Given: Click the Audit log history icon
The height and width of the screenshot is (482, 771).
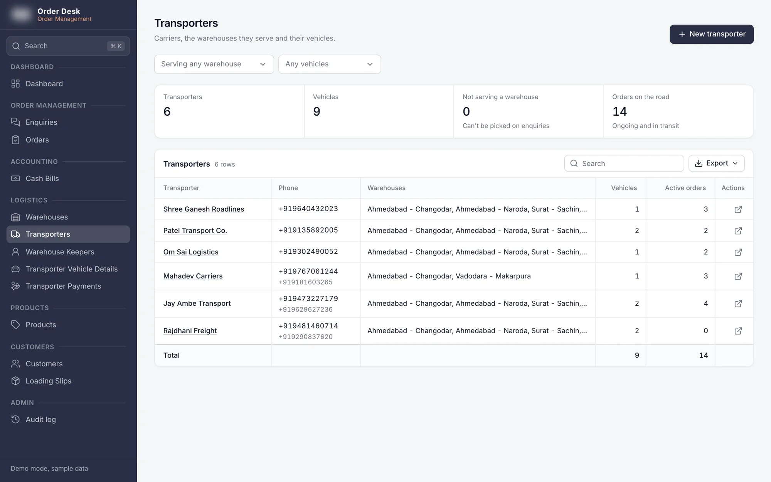Looking at the screenshot, I should 15,420.
